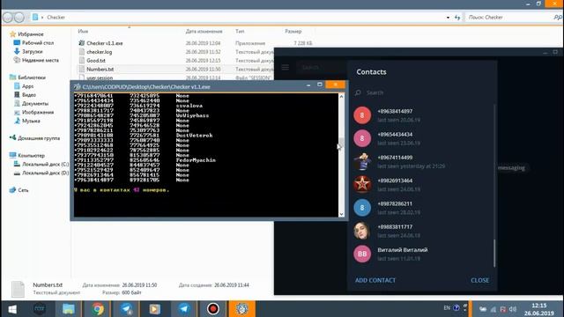Click the Contacts list scrollbar thumb
564x317 pixels.
494,254
